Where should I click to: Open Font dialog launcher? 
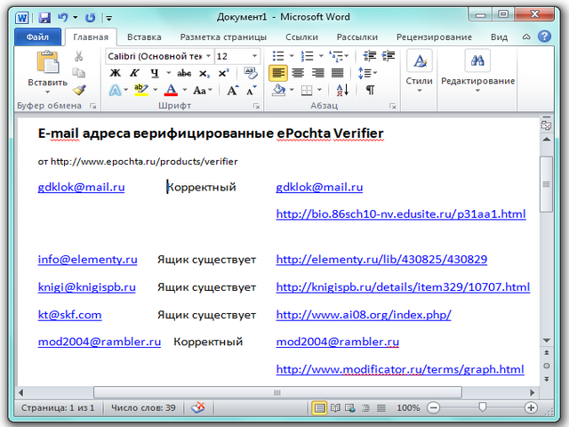tap(257, 106)
